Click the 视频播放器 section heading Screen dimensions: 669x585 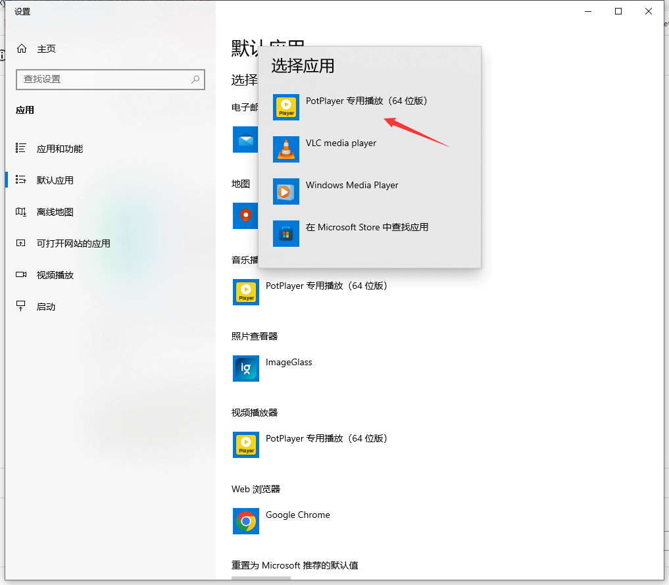pos(255,413)
